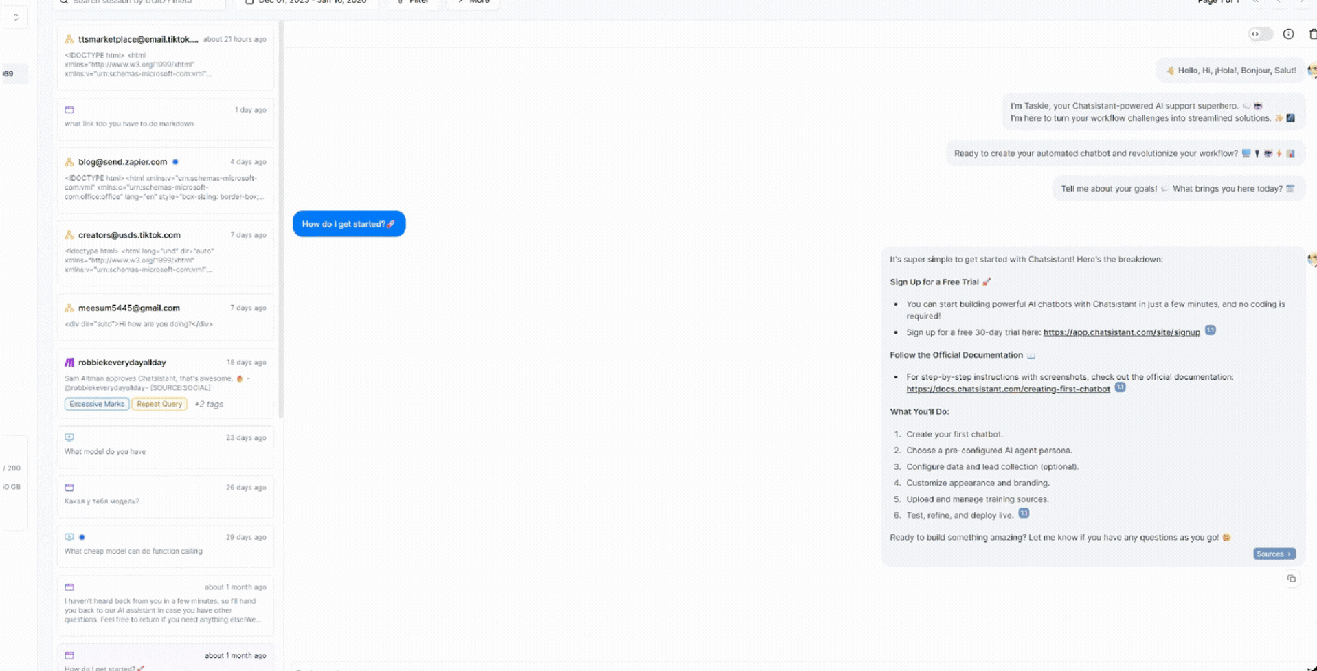
Task: Select the ttsmarketplace@email.tiktok session title
Action: pyautogui.click(x=138, y=39)
